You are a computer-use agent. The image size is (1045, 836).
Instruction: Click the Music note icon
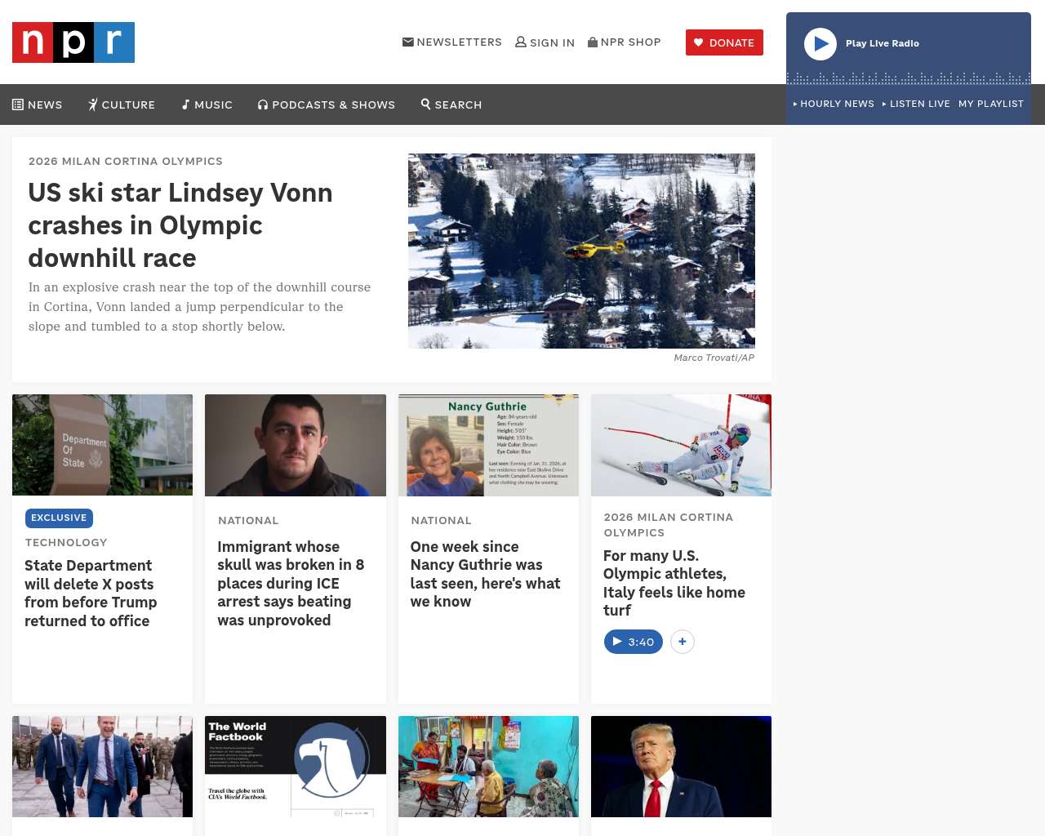(x=185, y=104)
